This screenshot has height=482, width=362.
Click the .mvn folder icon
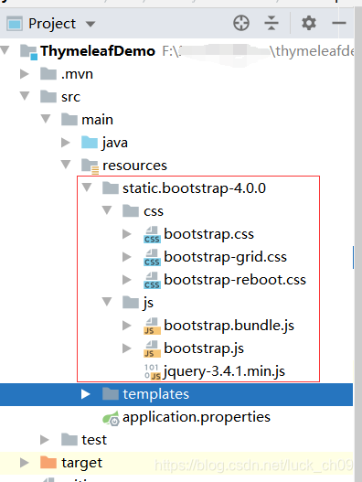(48, 74)
